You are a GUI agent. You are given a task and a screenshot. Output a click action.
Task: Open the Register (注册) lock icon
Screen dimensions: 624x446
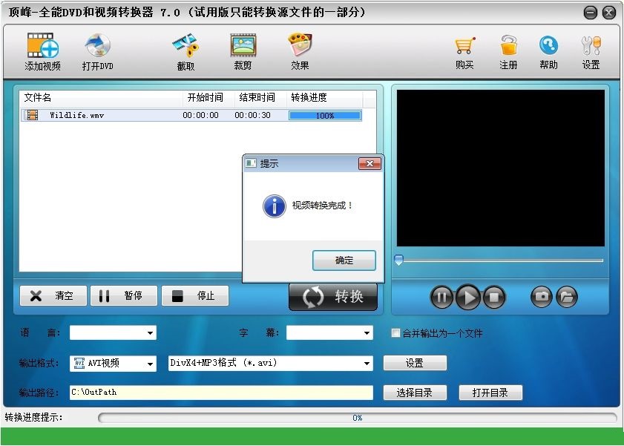click(508, 47)
